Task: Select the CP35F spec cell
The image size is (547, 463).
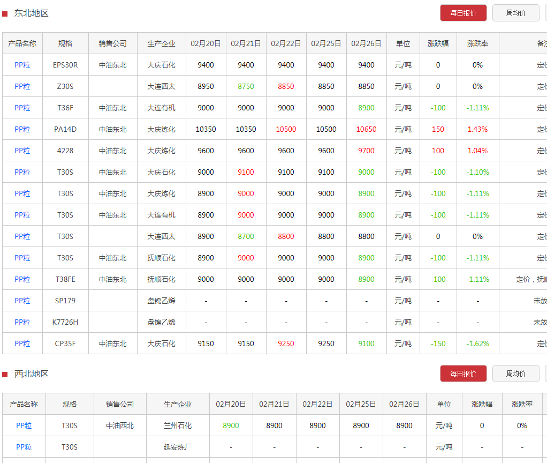Action: tap(65, 343)
